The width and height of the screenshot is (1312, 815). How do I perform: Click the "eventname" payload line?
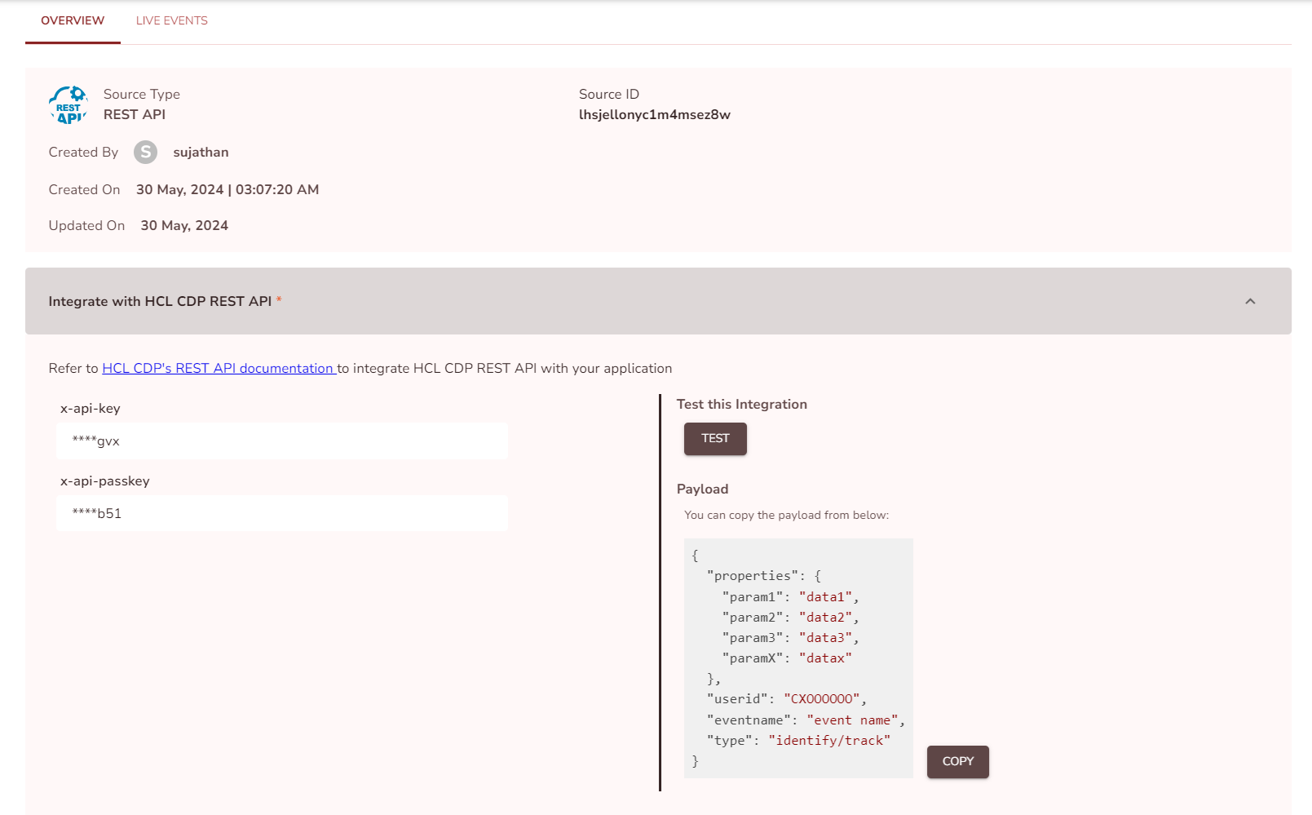[x=806, y=720]
